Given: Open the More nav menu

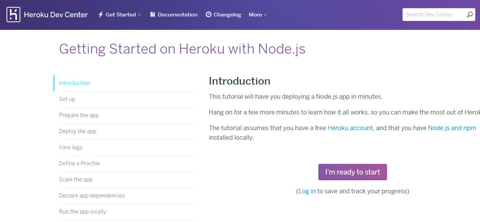Looking at the screenshot, I should click(258, 15).
